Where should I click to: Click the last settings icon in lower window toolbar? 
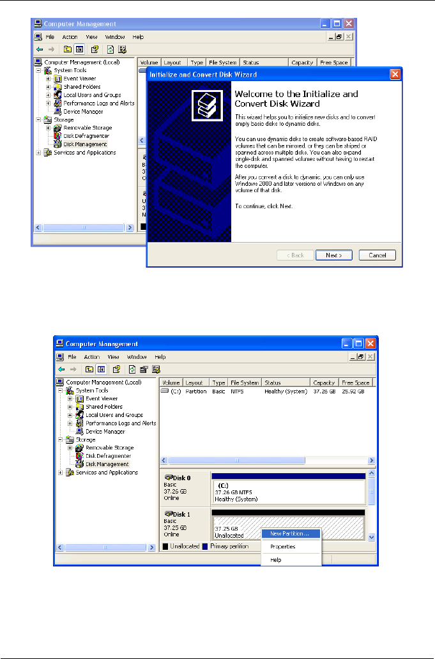(156, 370)
